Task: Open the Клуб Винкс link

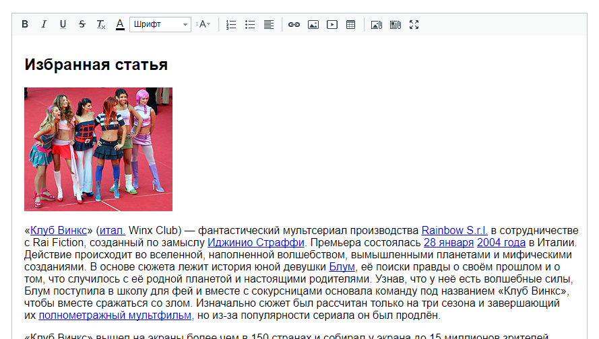Action: pos(58,231)
